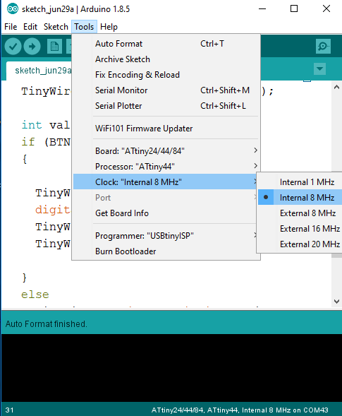Expand the Processor ATtiny44 submenu
Screen dimensions: 342x416
[166, 167]
